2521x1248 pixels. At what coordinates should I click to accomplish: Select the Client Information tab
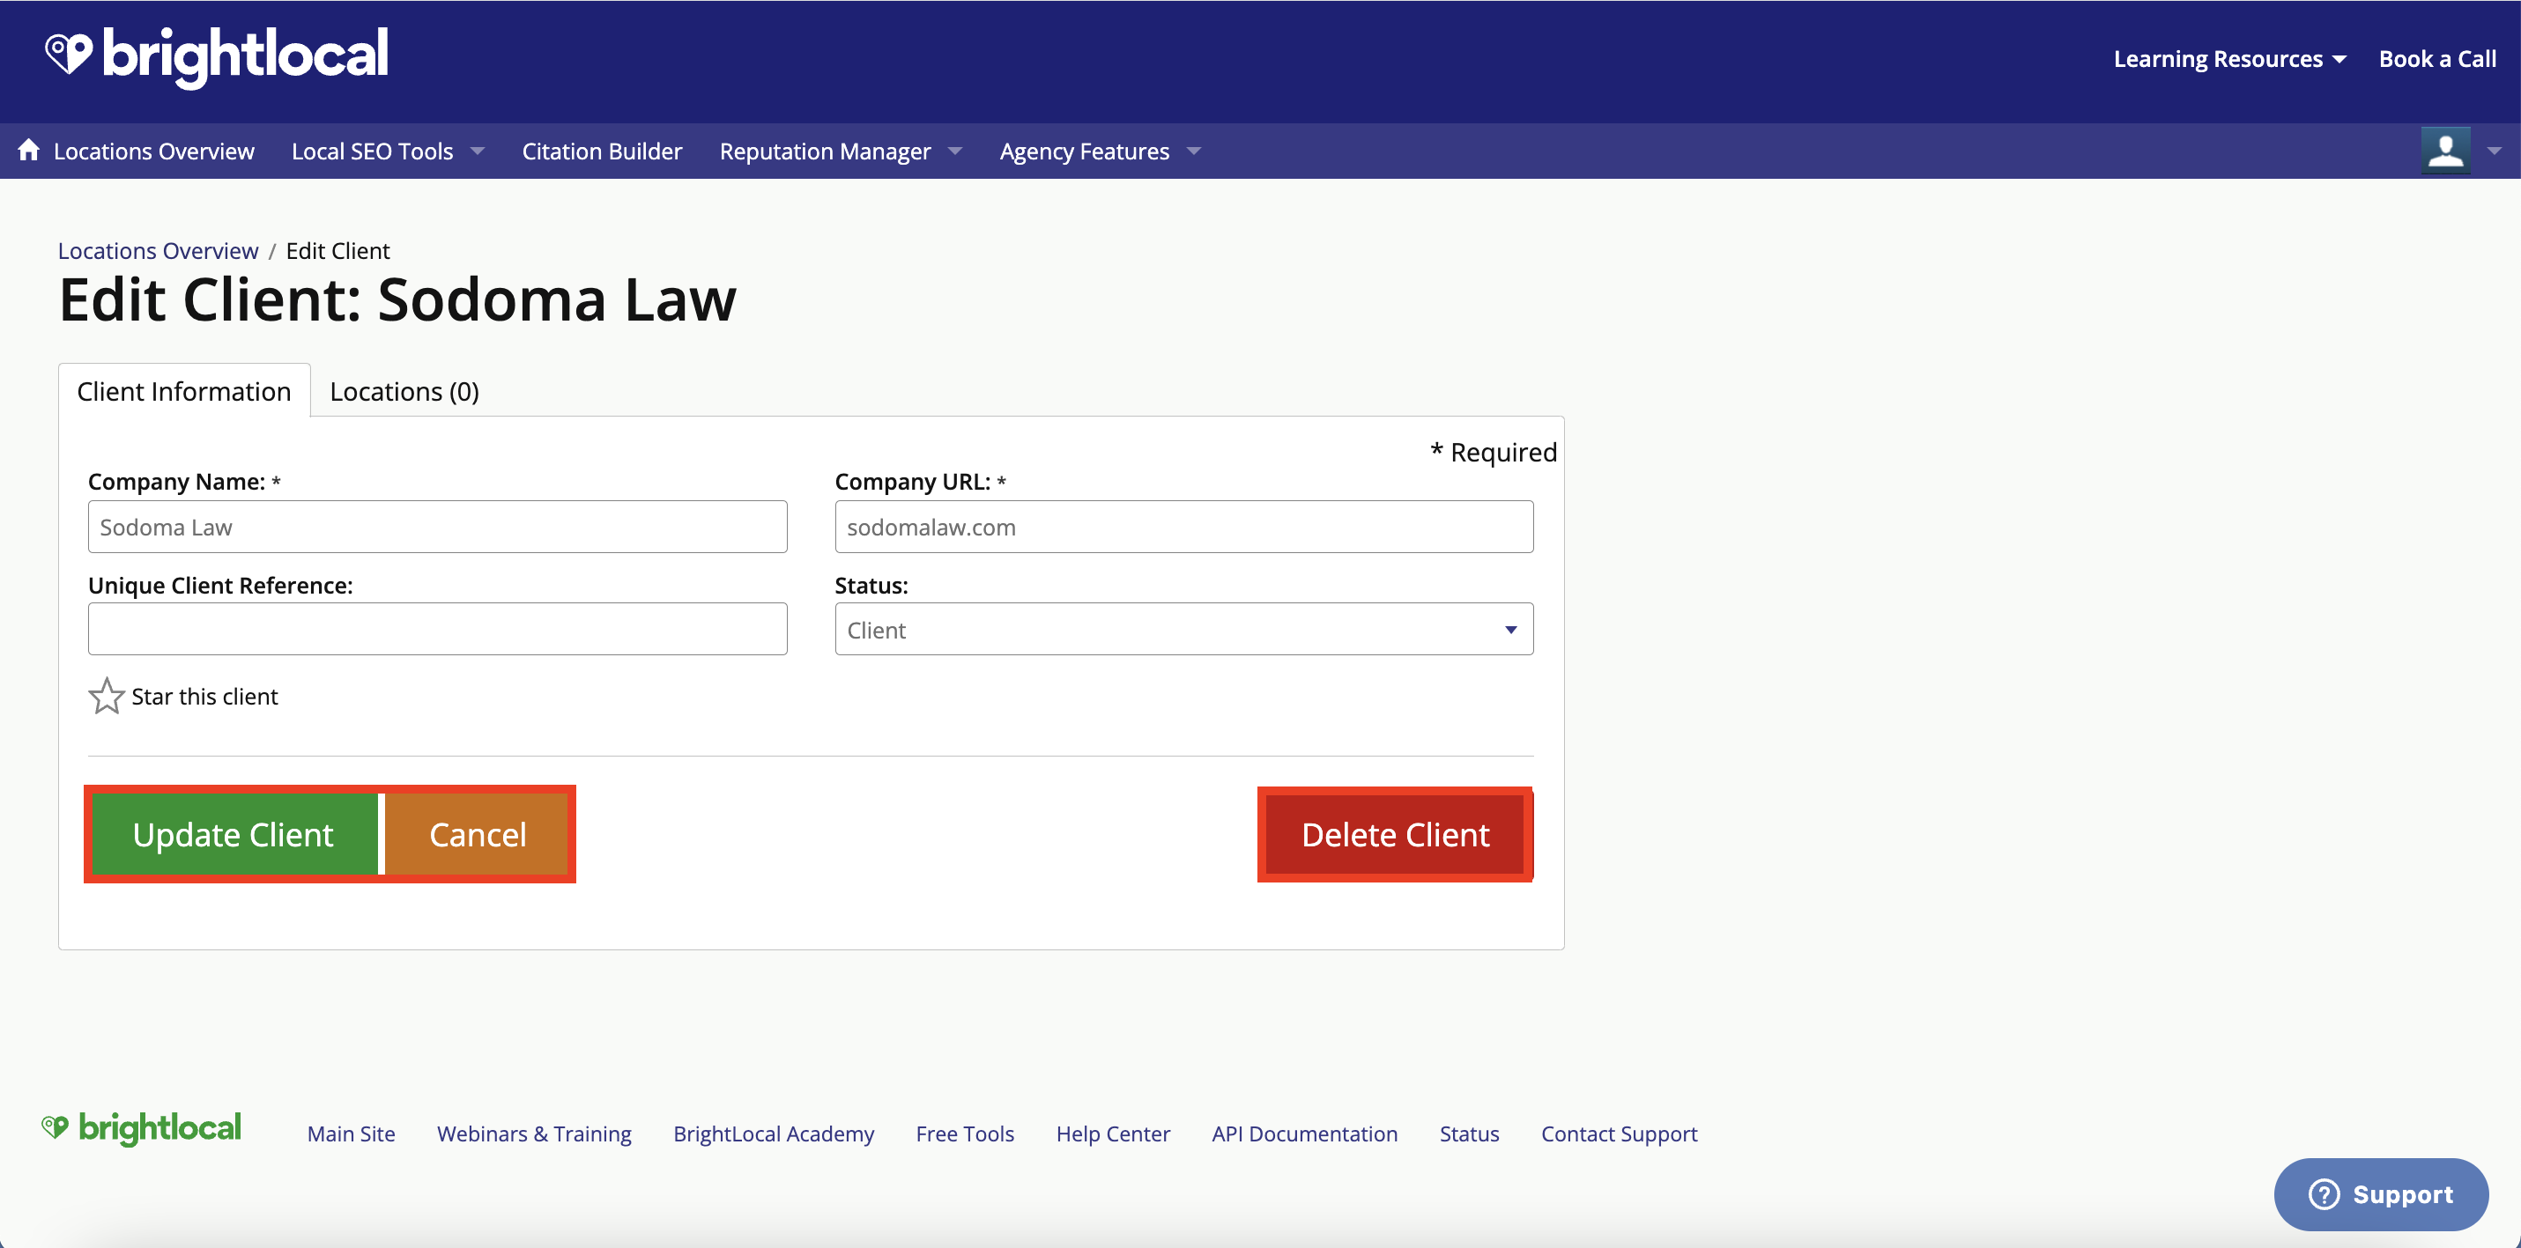click(x=184, y=391)
